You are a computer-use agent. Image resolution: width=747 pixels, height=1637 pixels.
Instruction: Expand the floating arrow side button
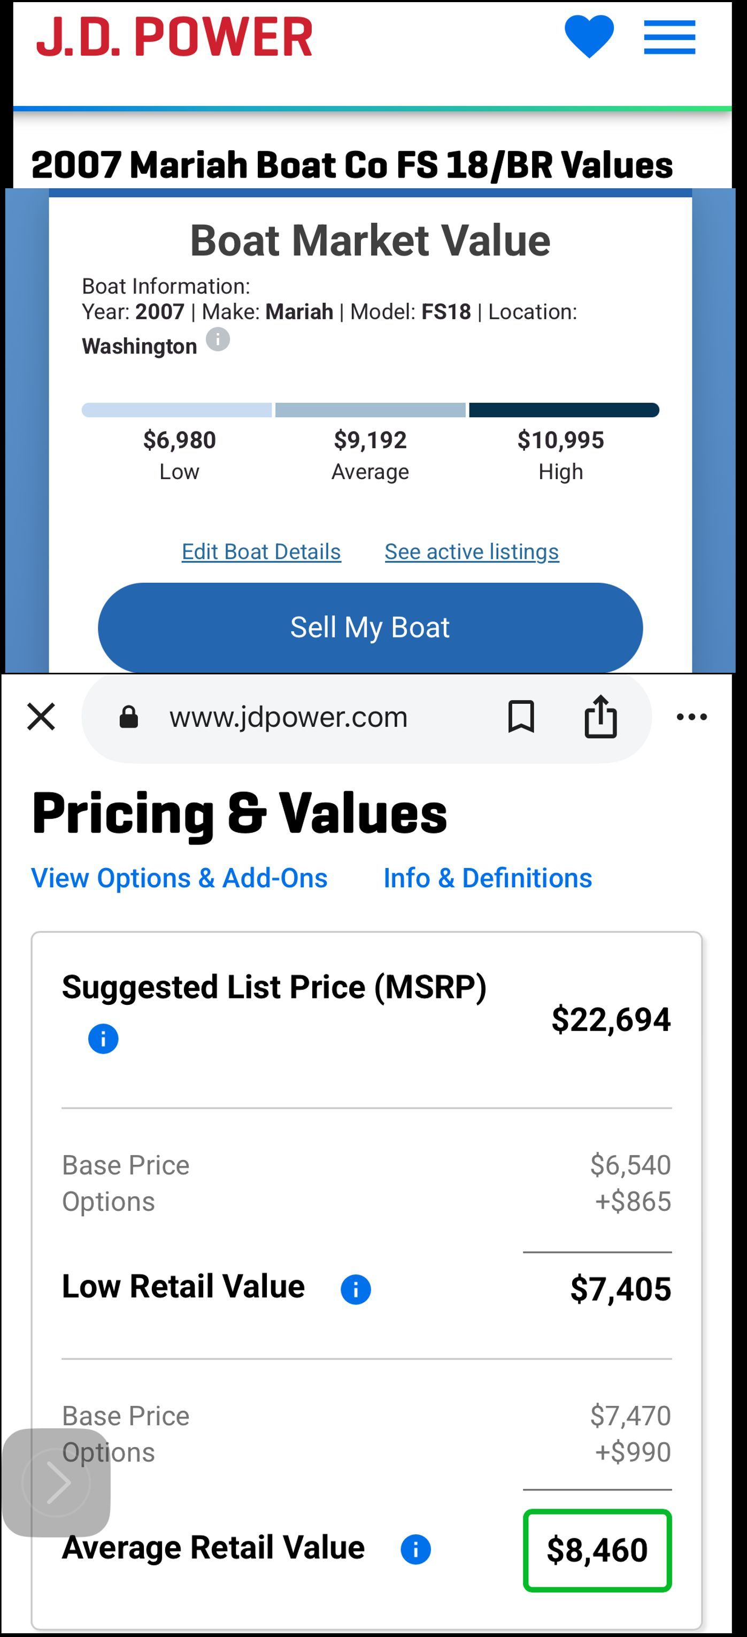[x=57, y=1482]
